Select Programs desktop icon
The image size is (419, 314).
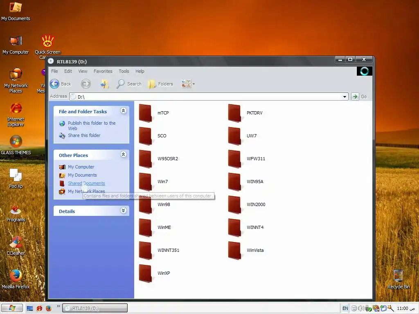(x=16, y=213)
